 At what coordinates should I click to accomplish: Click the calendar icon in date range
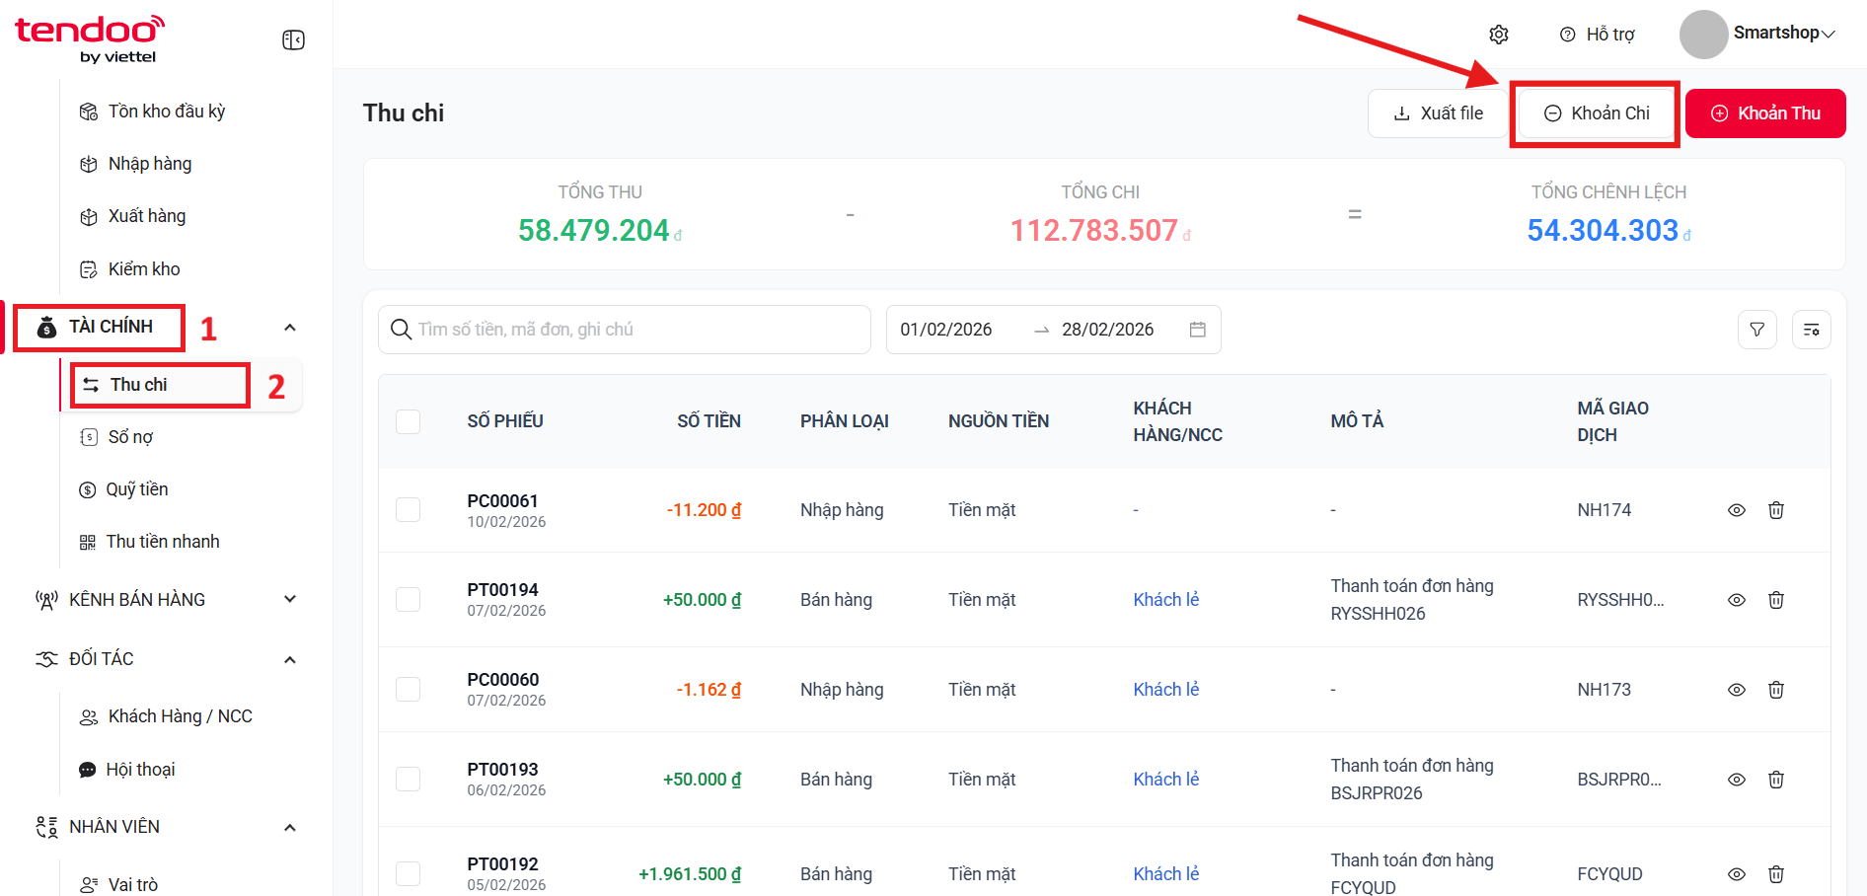1198,330
